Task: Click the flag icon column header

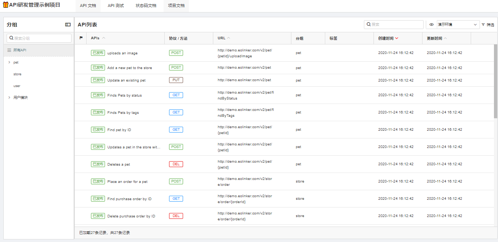Action: coord(81,38)
